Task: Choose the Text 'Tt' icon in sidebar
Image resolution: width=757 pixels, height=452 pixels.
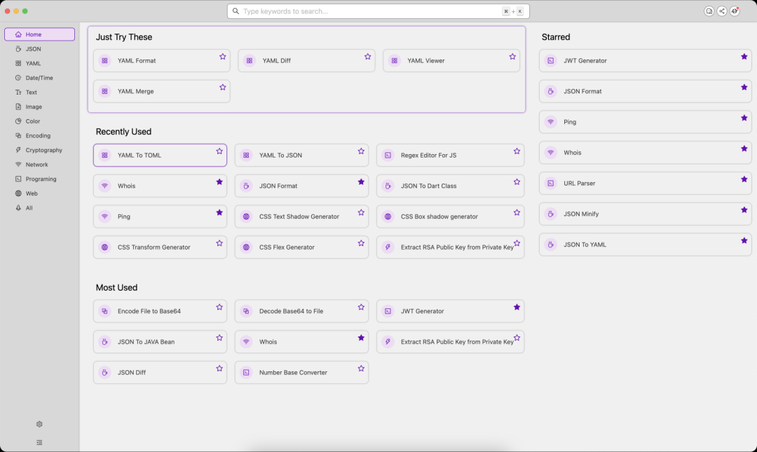Action: (18, 93)
